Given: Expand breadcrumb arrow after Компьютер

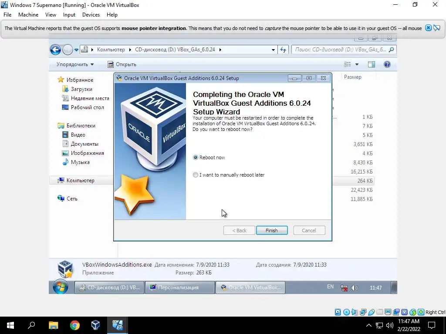Looking at the screenshot, I should point(130,50).
